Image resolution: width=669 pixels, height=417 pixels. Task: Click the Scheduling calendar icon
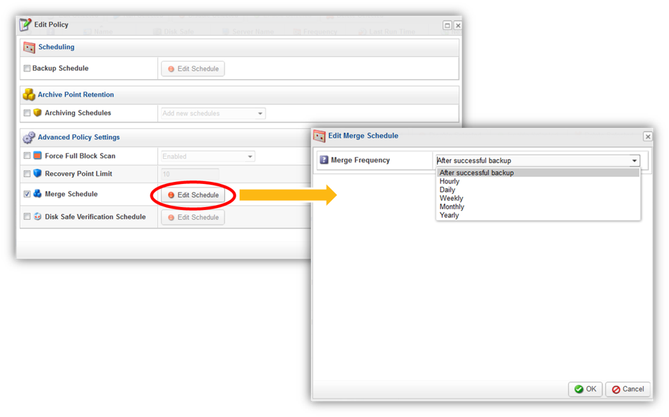pos(29,48)
